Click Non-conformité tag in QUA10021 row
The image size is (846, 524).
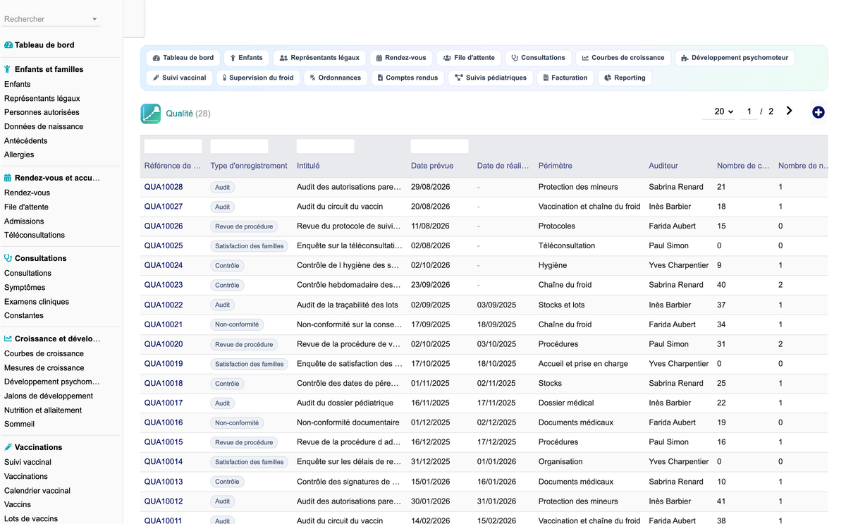click(x=237, y=324)
